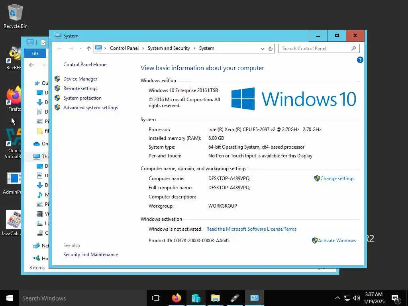
Task: Open Action Center notifications icon
Action: point(395,299)
